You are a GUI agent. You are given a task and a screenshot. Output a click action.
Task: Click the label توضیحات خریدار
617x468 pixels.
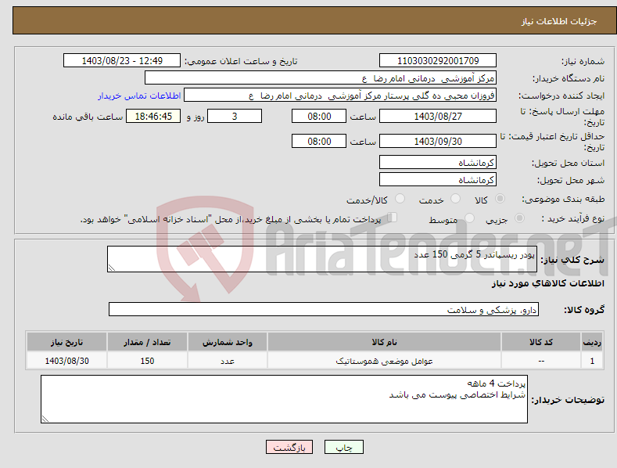click(569, 400)
